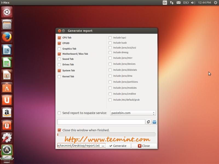Image resolution: width=219 pixels, height=164 pixels.
Task: Check Include lsusb option
Action: (110, 43)
